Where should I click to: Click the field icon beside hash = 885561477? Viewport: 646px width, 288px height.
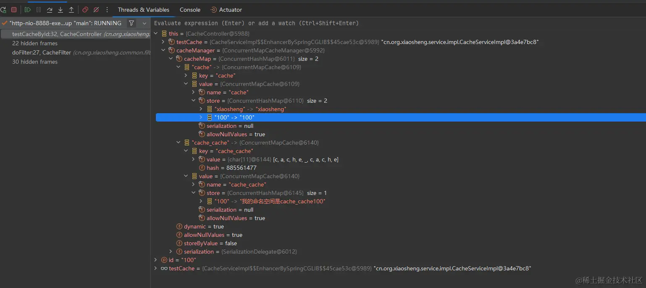(x=202, y=168)
